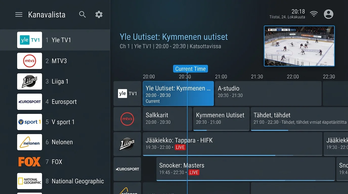Screen dimensions: 348x194
Task: Click the Current Time marker label
Action: [190, 69]
